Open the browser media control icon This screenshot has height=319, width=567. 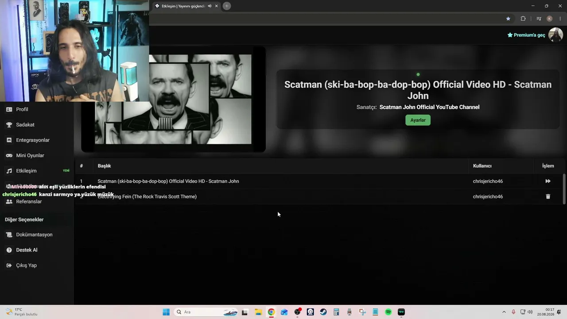click(539, 19)
